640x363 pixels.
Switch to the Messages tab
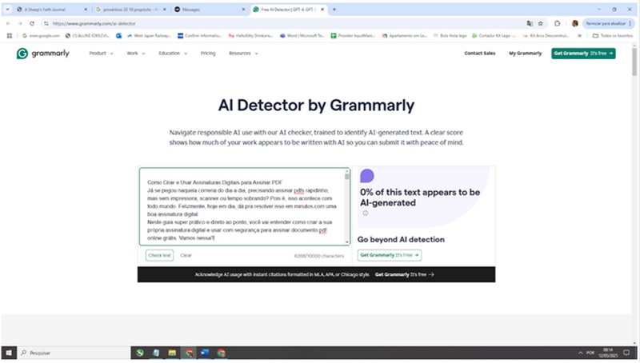point(208,10)
